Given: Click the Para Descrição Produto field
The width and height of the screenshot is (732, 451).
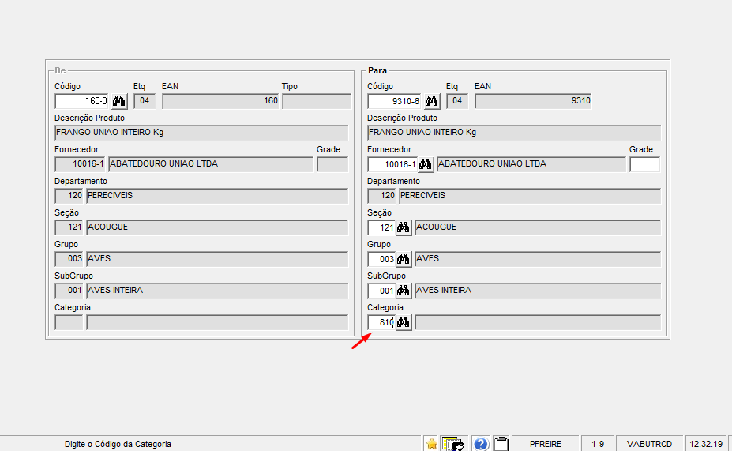Looking at the screenshot, I should [x=514, y=133].
